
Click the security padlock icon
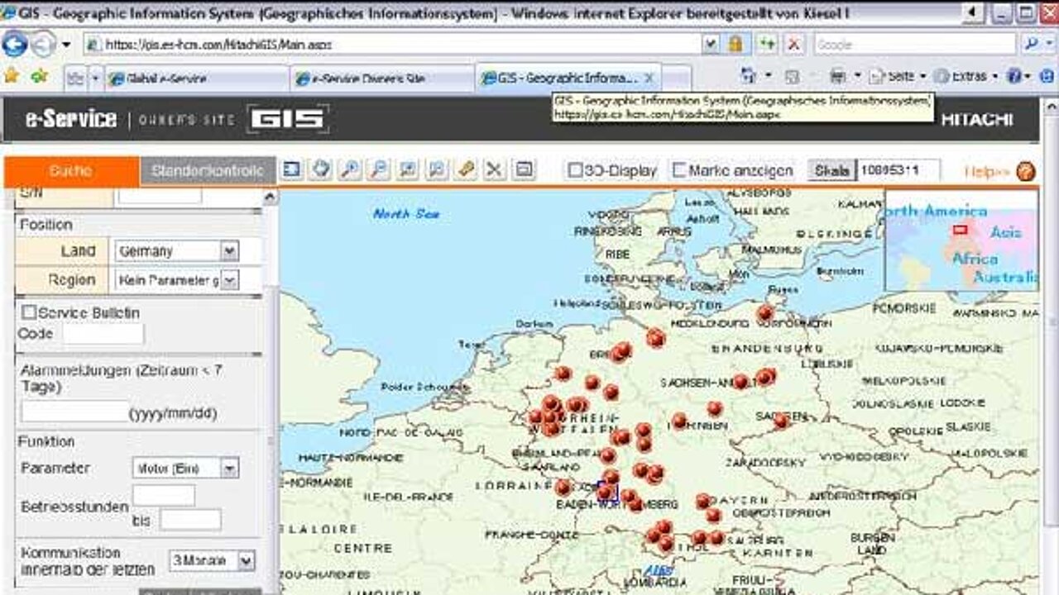pos(735,44)
